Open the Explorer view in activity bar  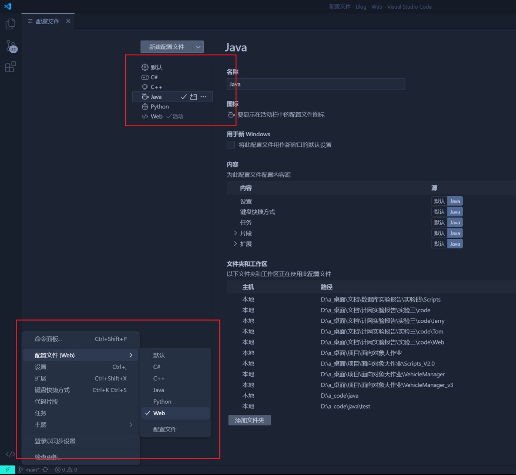pyautogui.click(x=10, y=24)
